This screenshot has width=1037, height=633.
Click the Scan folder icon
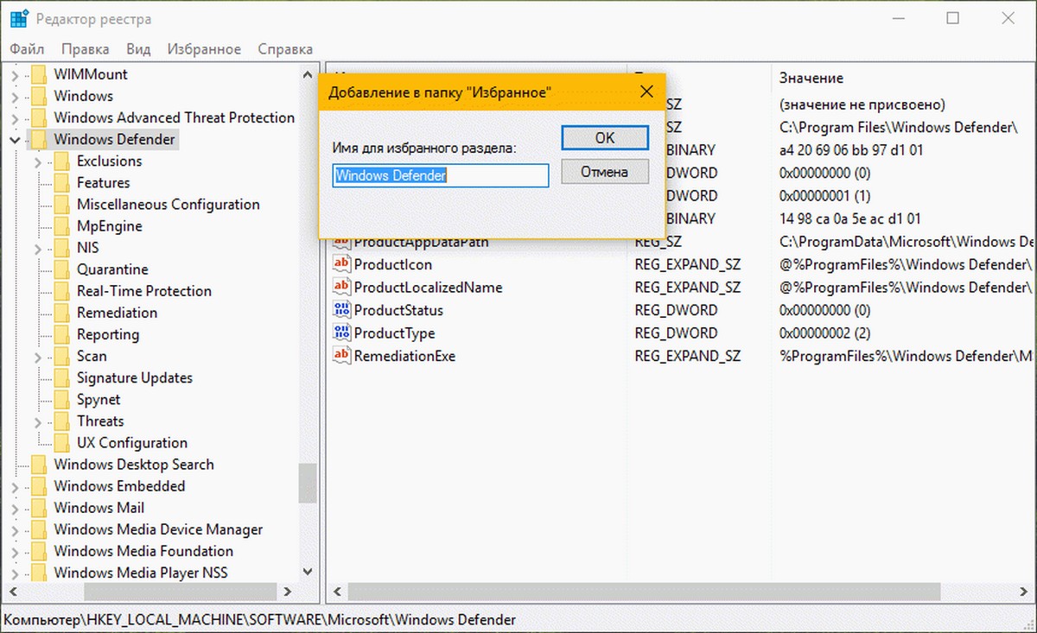click(60, 356)
